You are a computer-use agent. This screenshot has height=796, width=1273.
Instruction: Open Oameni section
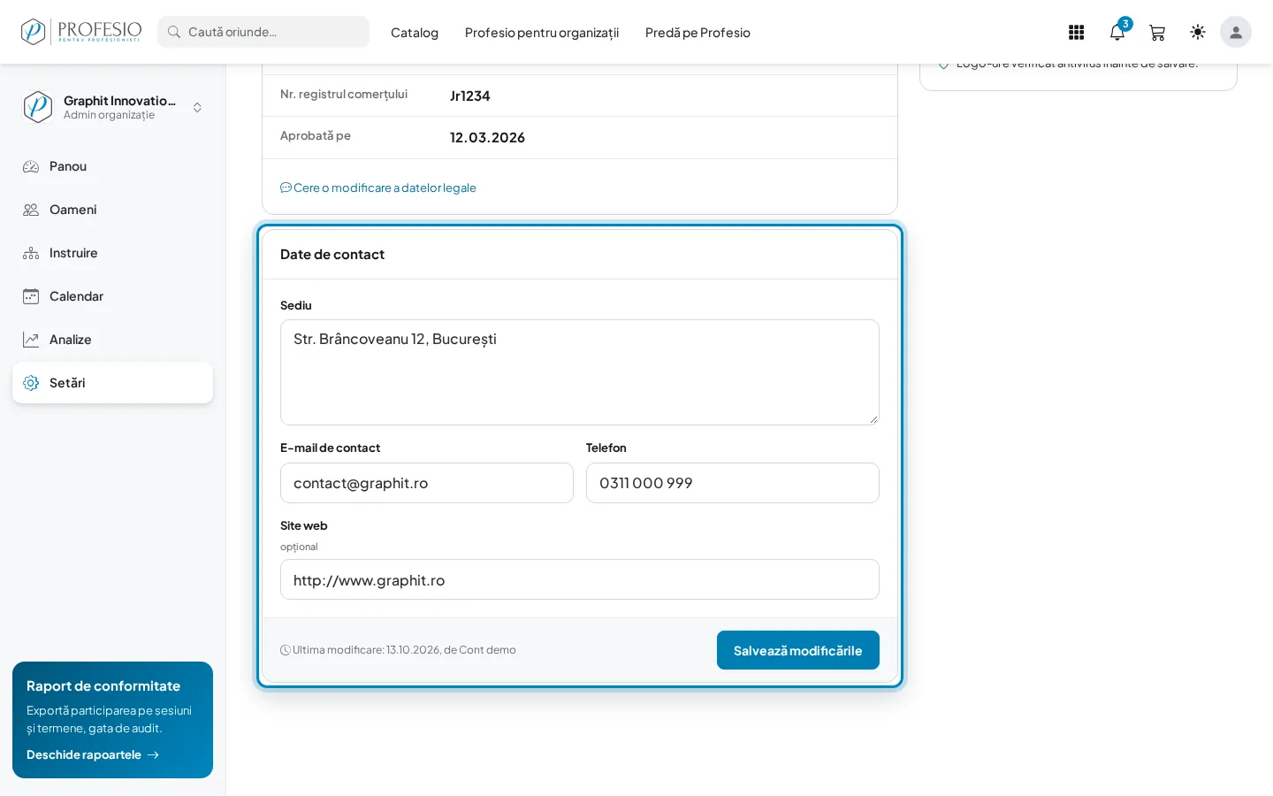pos(112,210)
